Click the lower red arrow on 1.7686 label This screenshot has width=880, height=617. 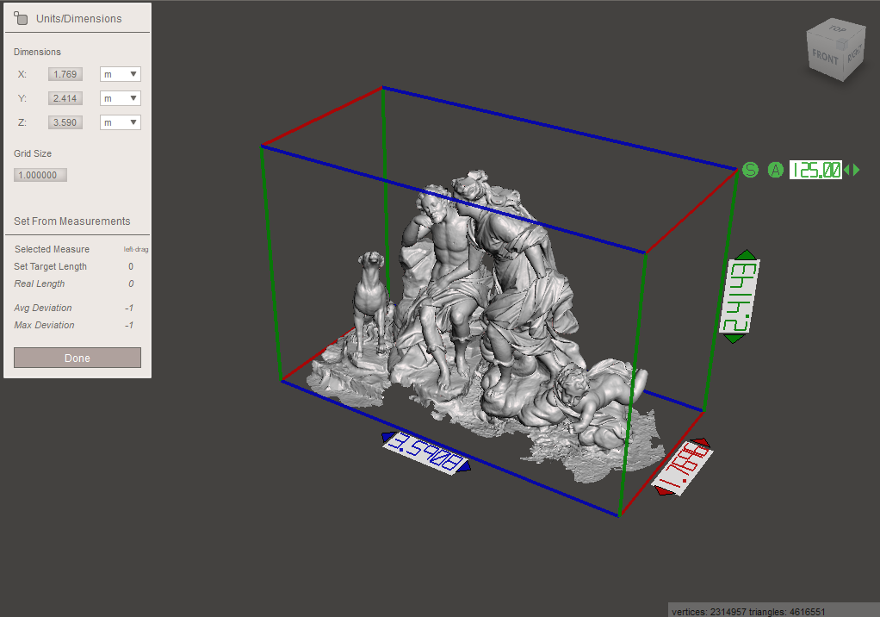665,491
